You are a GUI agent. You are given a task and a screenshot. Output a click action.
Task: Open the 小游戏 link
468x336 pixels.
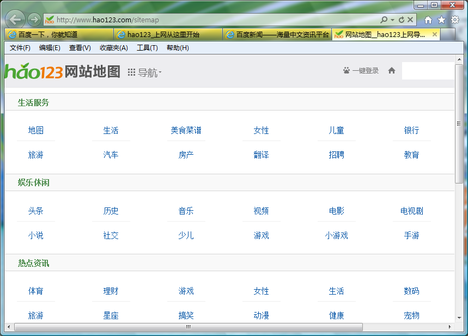click(x=336, y=235)
